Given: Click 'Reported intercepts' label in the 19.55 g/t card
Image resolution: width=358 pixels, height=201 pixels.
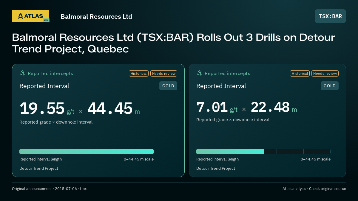Looking at the screenshot, I should coord(50,74).
